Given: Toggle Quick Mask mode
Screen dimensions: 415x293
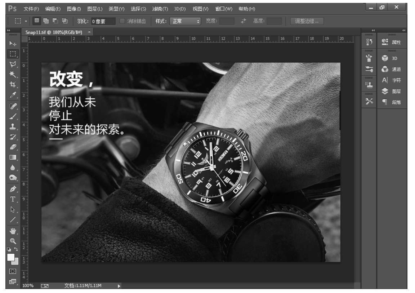Looking at the screenshot, I should 13,271.
